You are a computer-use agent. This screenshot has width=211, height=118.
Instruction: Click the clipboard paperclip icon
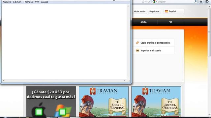coord(137,43)
